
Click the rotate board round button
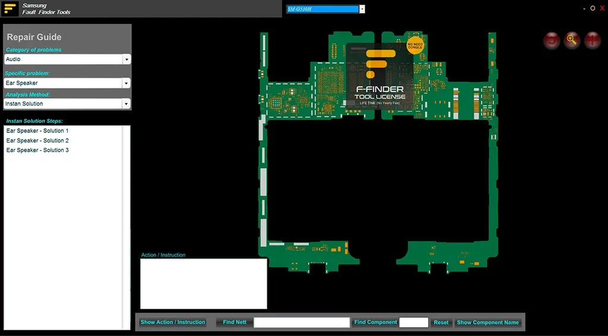pos(552,40)
